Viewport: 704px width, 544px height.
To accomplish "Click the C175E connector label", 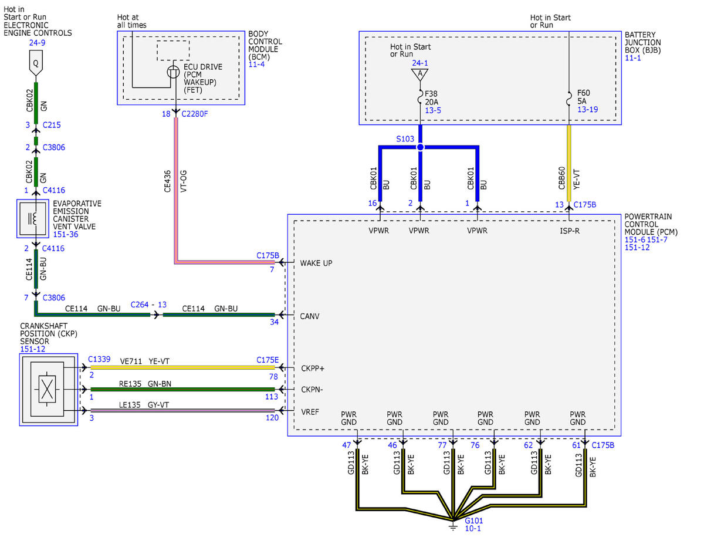I will click(x=268, y=359).
